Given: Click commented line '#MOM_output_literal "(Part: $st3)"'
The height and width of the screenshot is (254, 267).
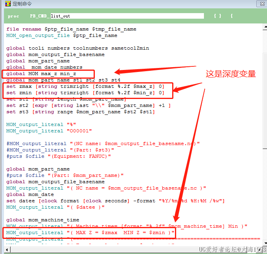Looking at the screenshot, I should point(60,150).
